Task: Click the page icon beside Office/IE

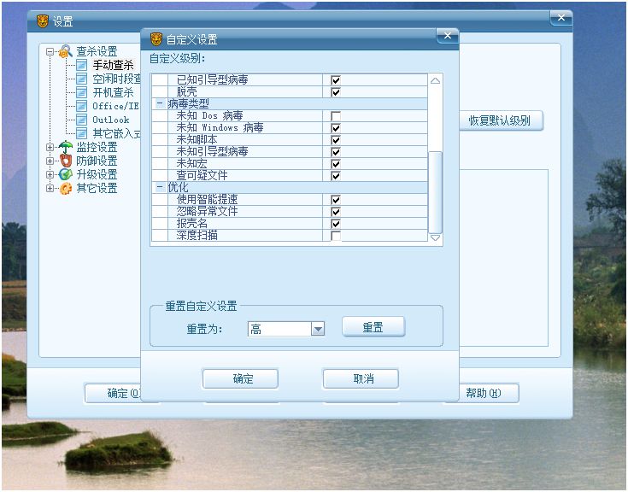Action: (81, 106)
